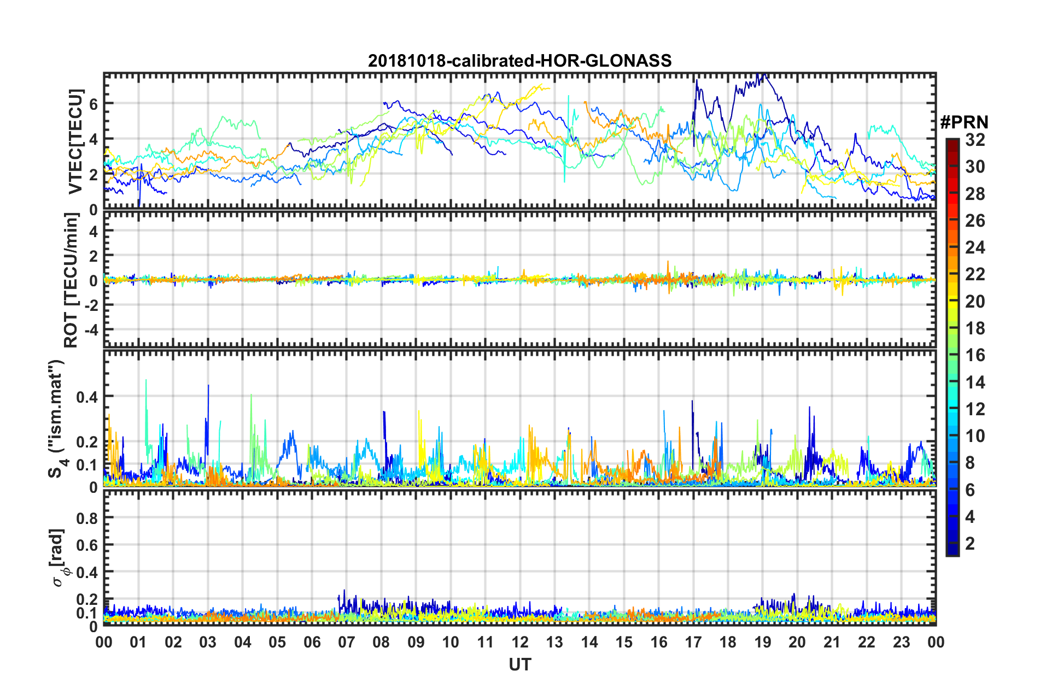Viewport: 1040px width, 695px height.
Task: Click the colorbar label 14
Action: [x=975, y=382]
